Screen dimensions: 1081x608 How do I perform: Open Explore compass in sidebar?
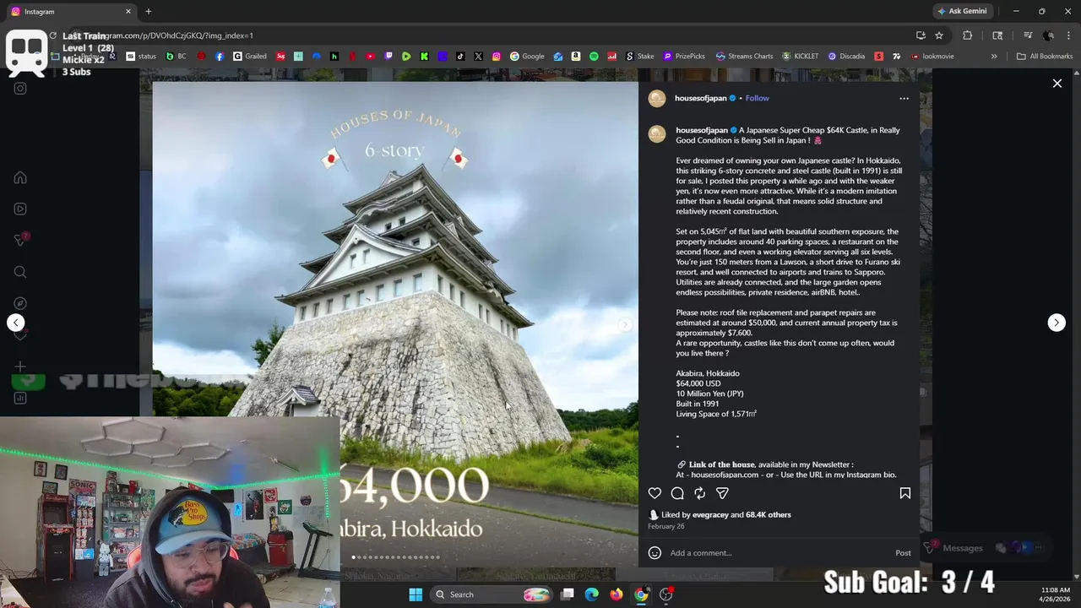(20, 303)
